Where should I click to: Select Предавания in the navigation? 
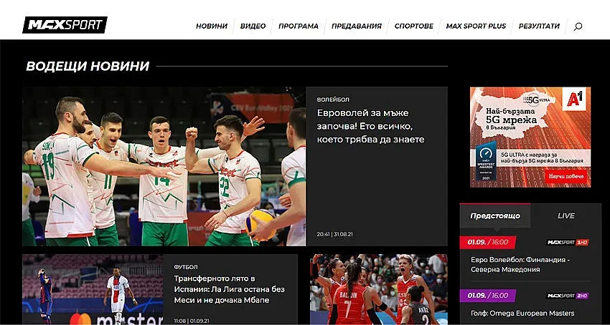click(357, 26)
